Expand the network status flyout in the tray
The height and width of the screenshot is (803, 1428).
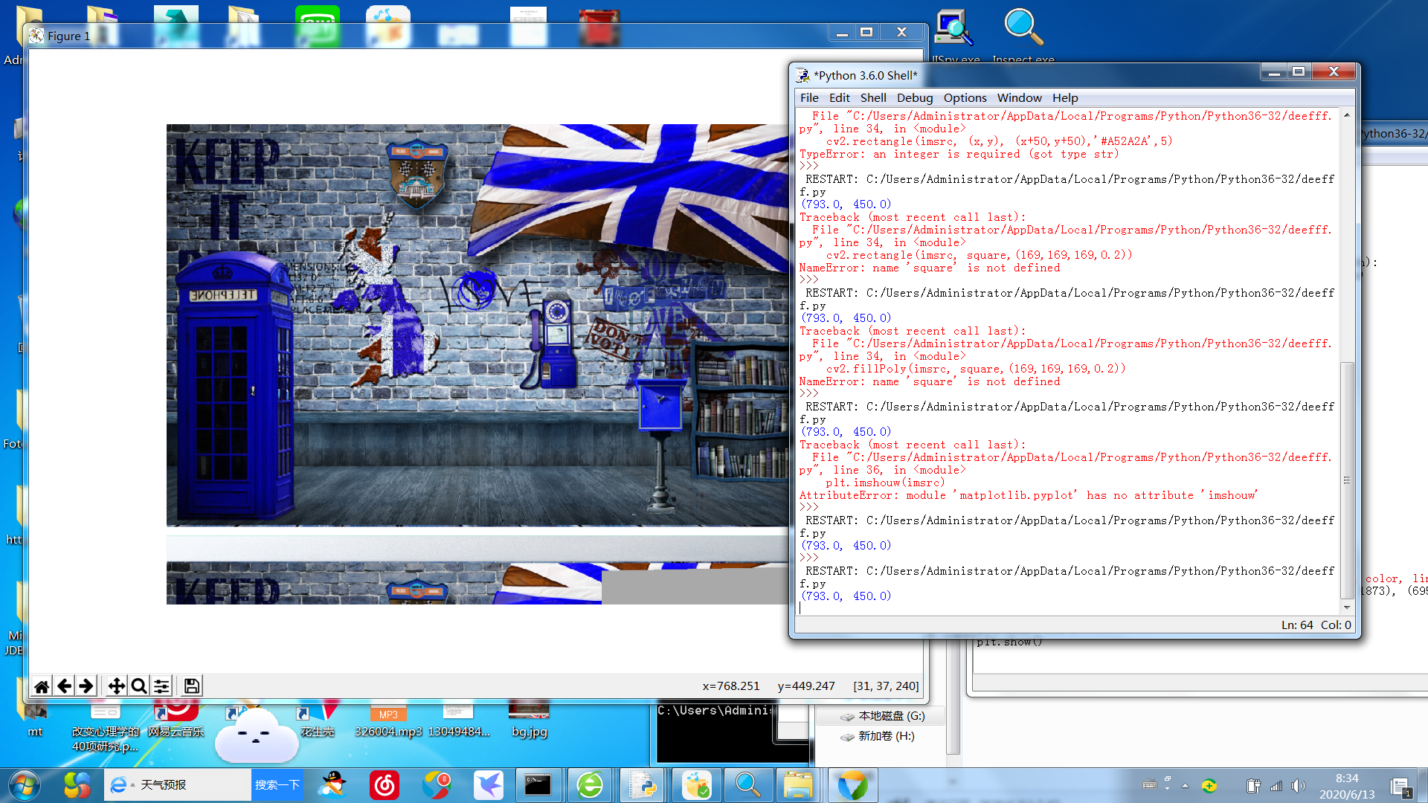point(1276,785)
